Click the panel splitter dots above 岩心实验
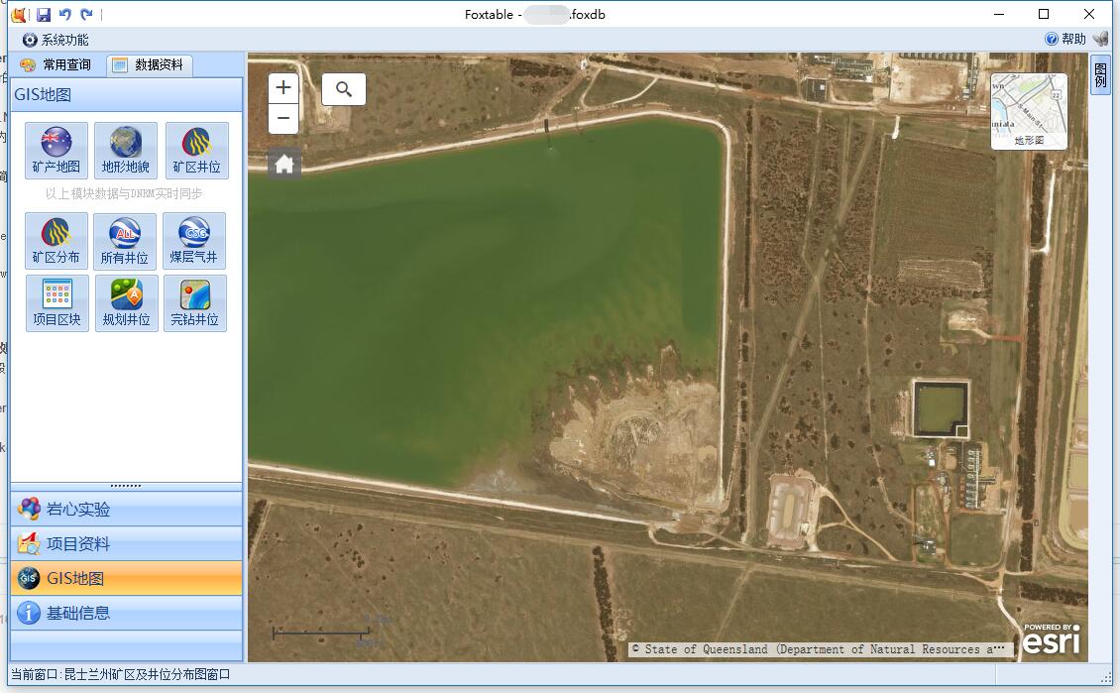 pos(126,486)
